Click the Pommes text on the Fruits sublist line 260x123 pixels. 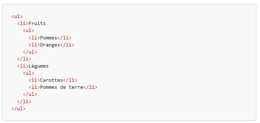48,38
